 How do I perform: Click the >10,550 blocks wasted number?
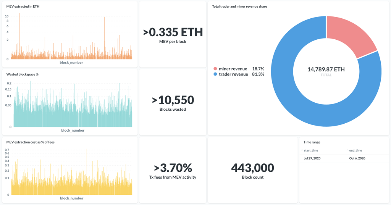(x=173, y=100)
